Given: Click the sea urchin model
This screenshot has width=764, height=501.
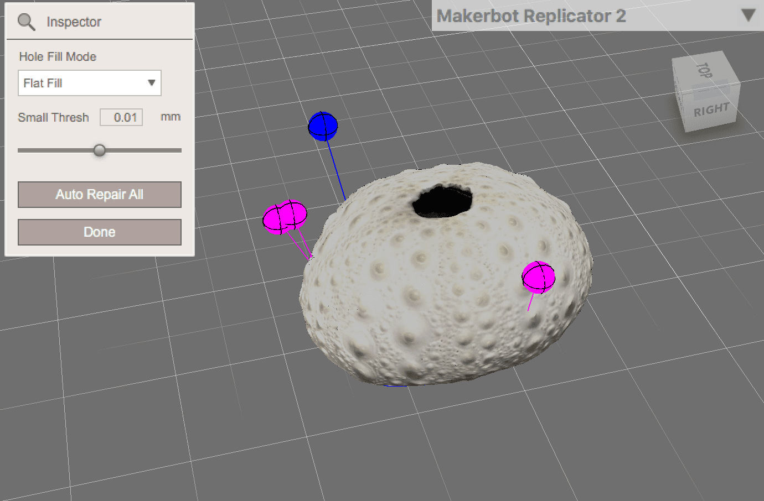Looking at the screenshot, I should click(446, 274).
